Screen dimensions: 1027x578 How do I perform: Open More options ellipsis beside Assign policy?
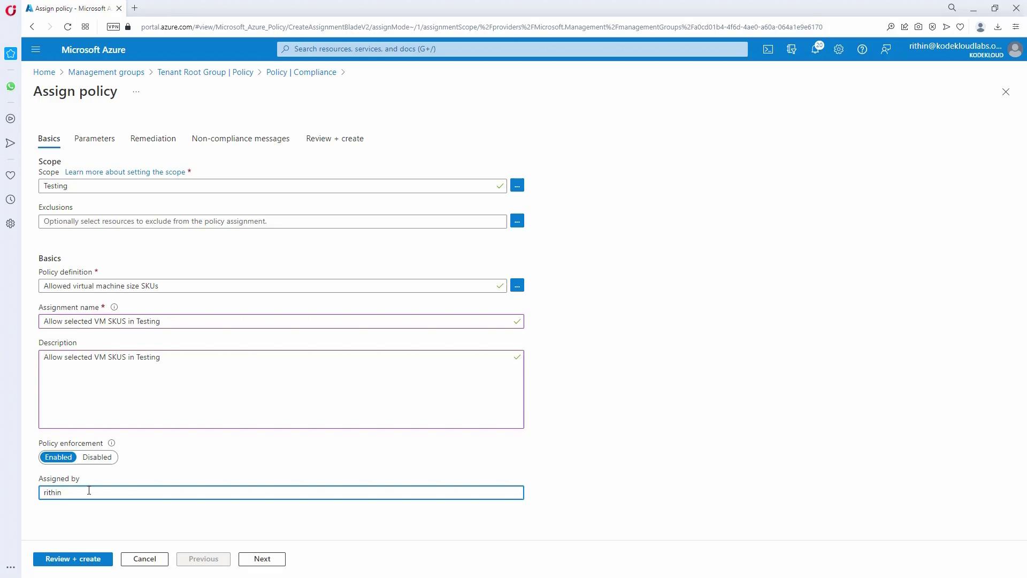(x=136, y=92)
